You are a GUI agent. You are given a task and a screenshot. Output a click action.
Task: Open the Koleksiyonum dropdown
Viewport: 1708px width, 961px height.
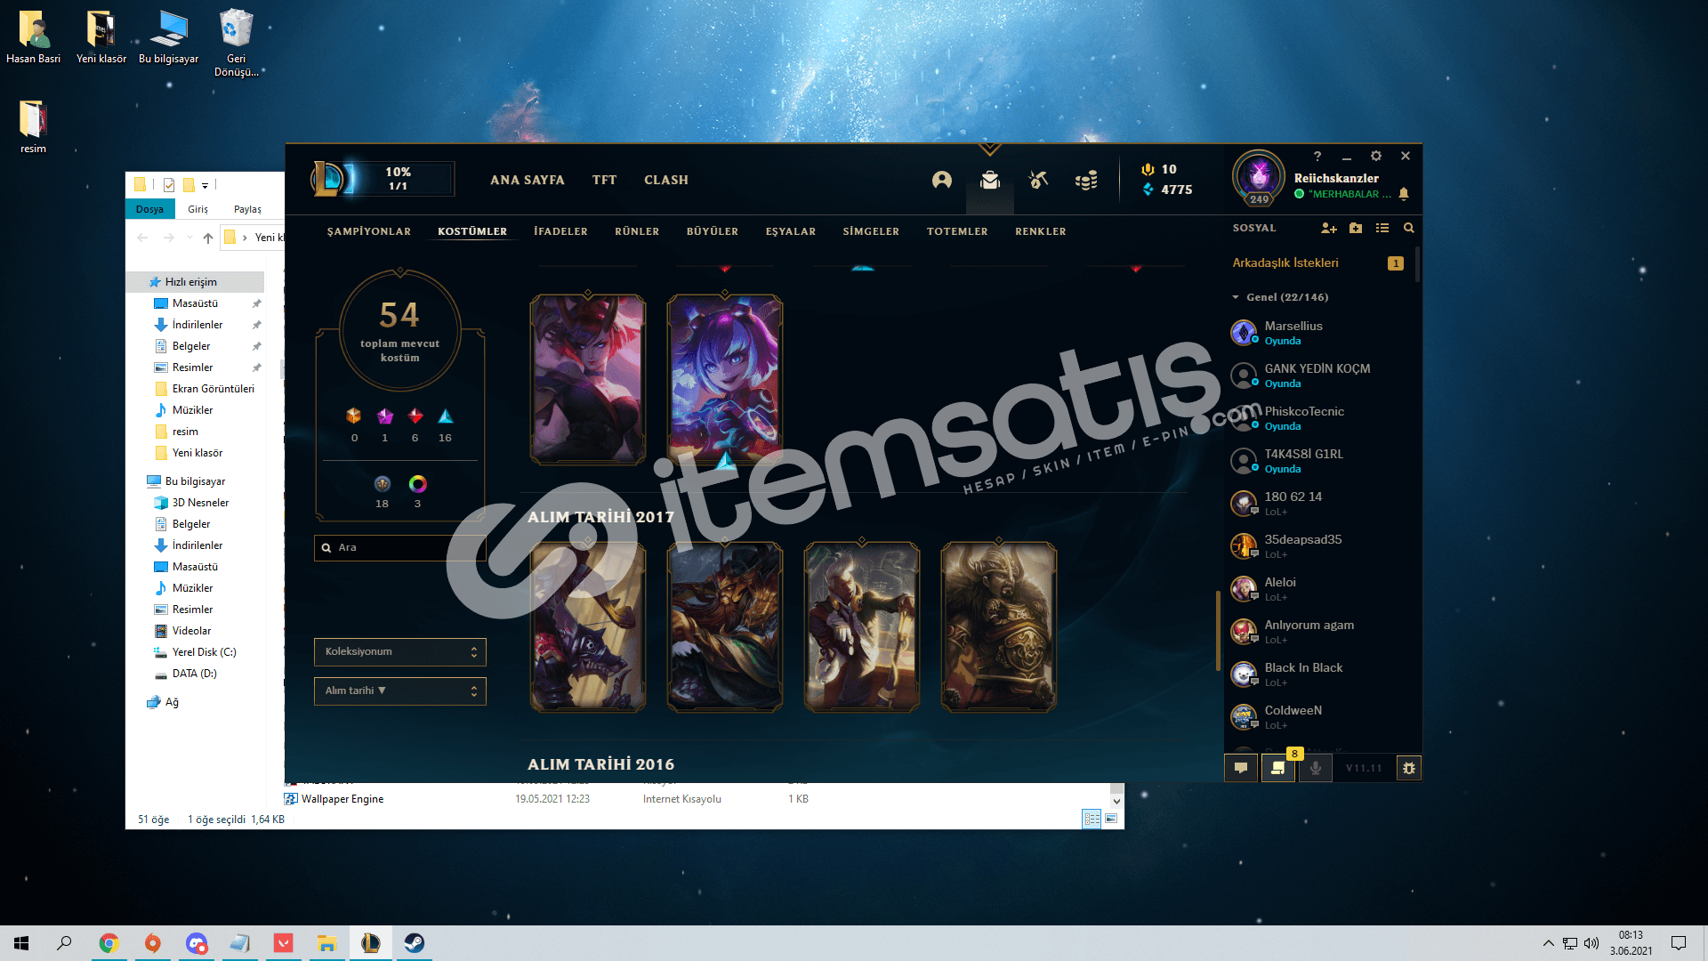(400, 652)
